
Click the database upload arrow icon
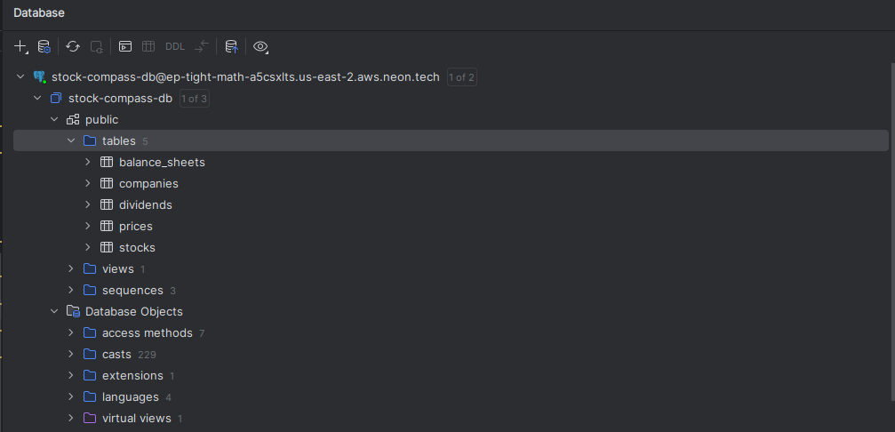[231, 46]
